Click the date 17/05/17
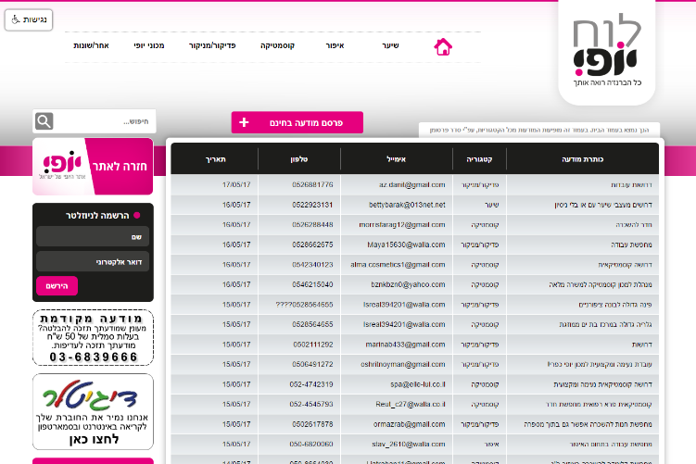The height and width of the screenshot is (464, 696). click(x=236, y=184)
